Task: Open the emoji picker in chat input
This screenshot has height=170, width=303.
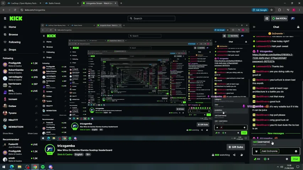Action: pos(296,151)
